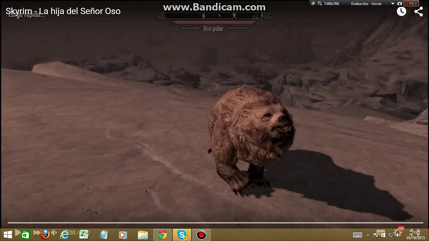Click the 'Oso polar' enemy name
This screenshot has height=241, width=429.
coord(213,29)
